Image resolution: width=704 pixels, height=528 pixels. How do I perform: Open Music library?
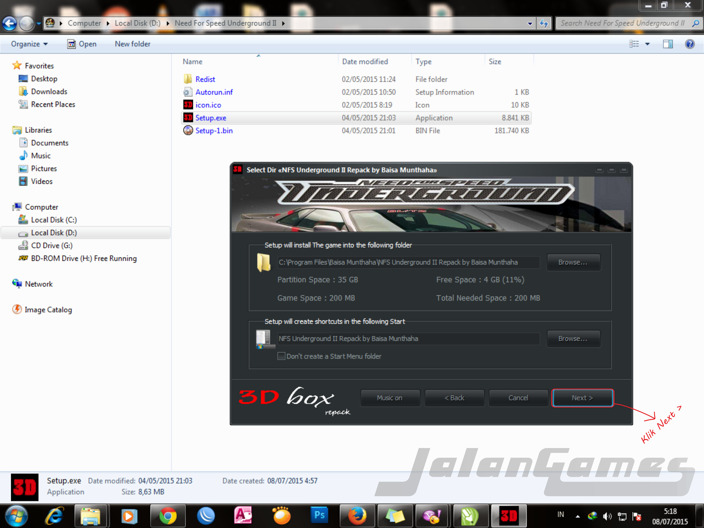coord(40,156)
